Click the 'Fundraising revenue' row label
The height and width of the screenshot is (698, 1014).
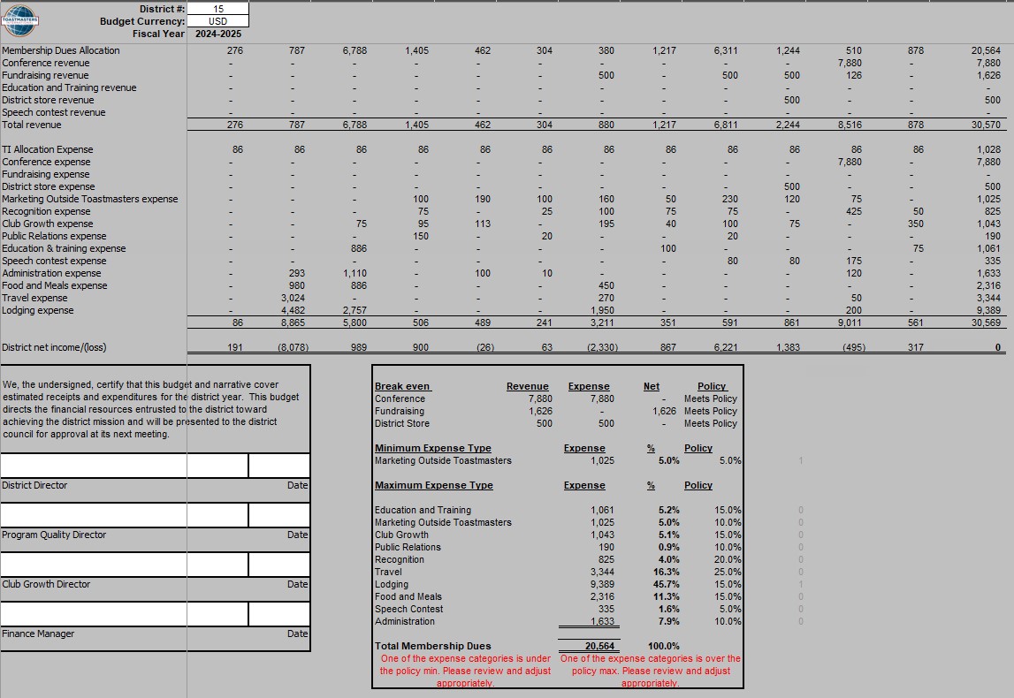[x=45, y=75]
